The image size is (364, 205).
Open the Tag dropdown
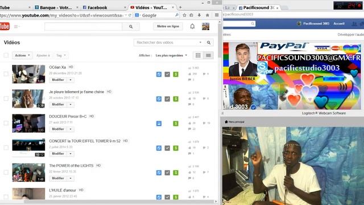click(x=61, y=55)
